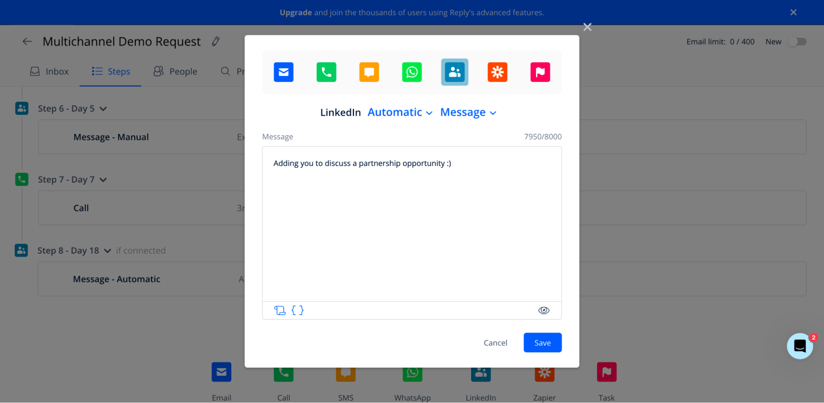Insert variable using curly braces icon
The image size is (824, 403).
pos(297,310)
